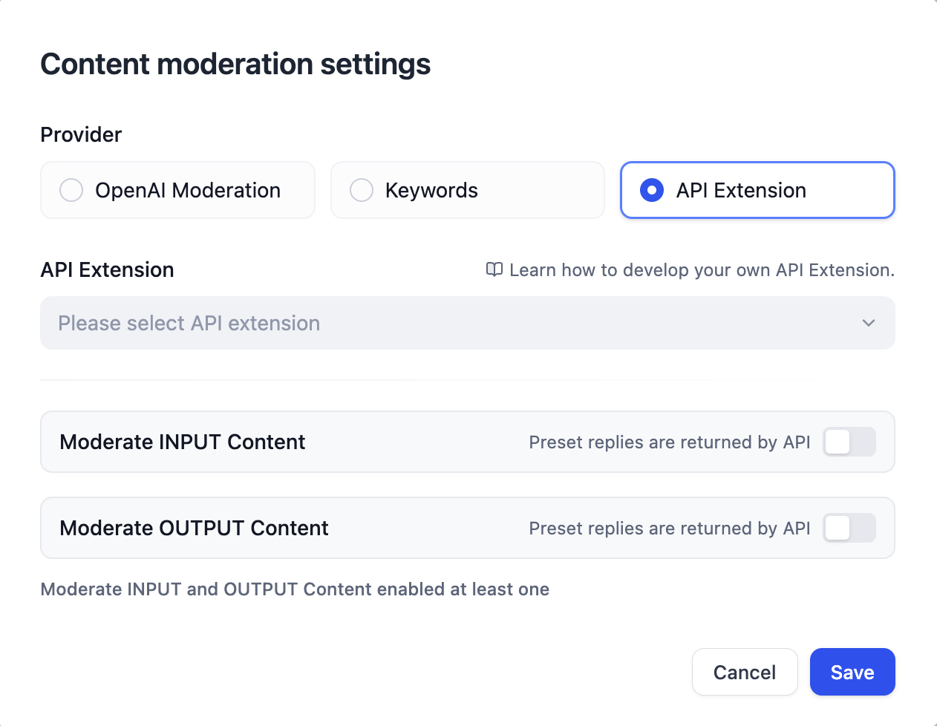
Task: Cancel the content moderation changes
Action: tap(745, 672)
